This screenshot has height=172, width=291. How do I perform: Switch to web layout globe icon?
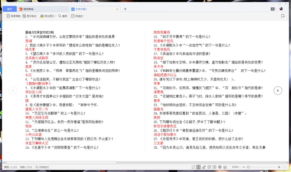tap(220, 167)
